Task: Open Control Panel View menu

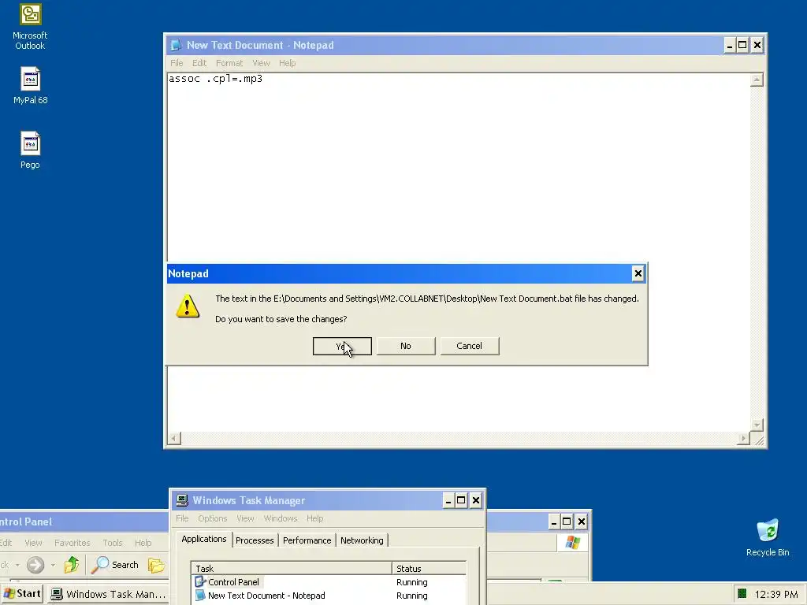Action: (x=33, y=543)
